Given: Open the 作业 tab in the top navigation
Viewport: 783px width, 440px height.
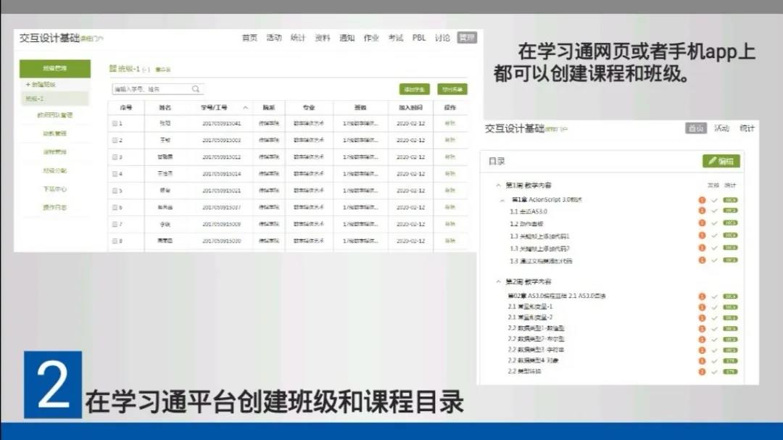Looking at the screenshot, I should (371, 38).
